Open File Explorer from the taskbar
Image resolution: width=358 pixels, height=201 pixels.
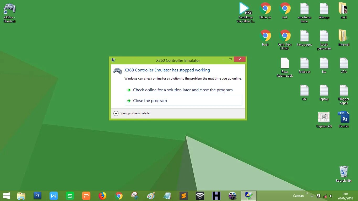pos(21,196)
